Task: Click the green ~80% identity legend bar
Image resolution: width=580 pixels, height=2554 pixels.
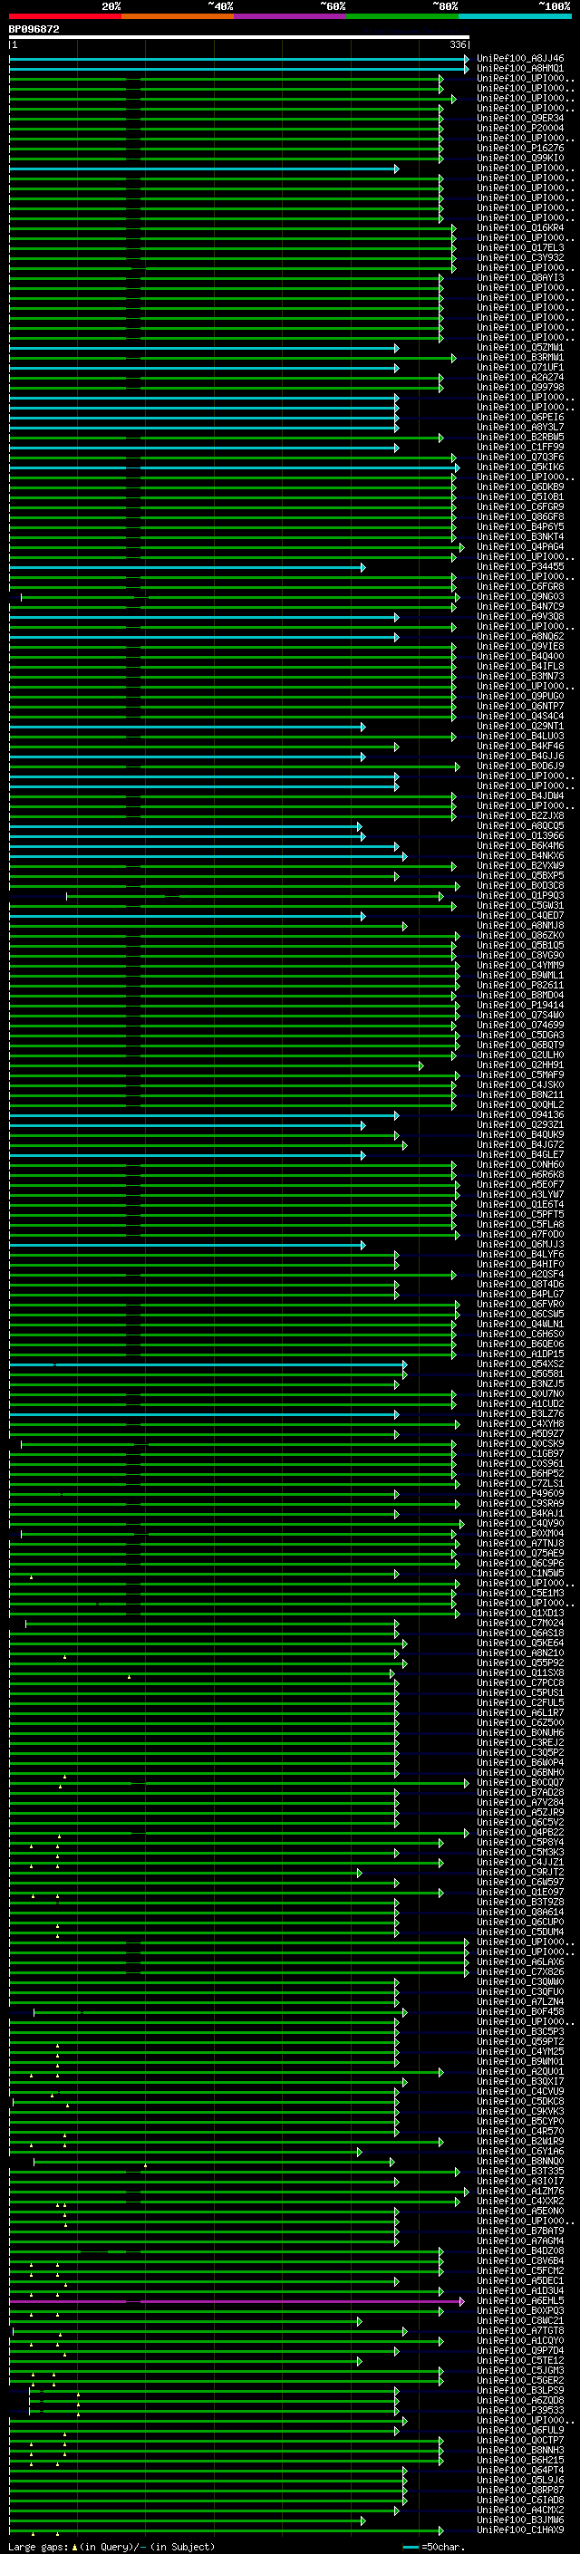Action: pyautogui.click(x=402, y=16)
